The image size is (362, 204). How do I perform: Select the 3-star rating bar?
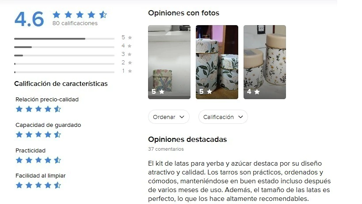pos(64,56)
